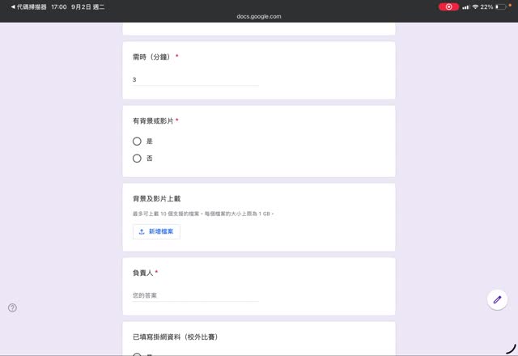Click the 負責人 answer text field
Screen dimensions: 518x356
click(195, 295)
